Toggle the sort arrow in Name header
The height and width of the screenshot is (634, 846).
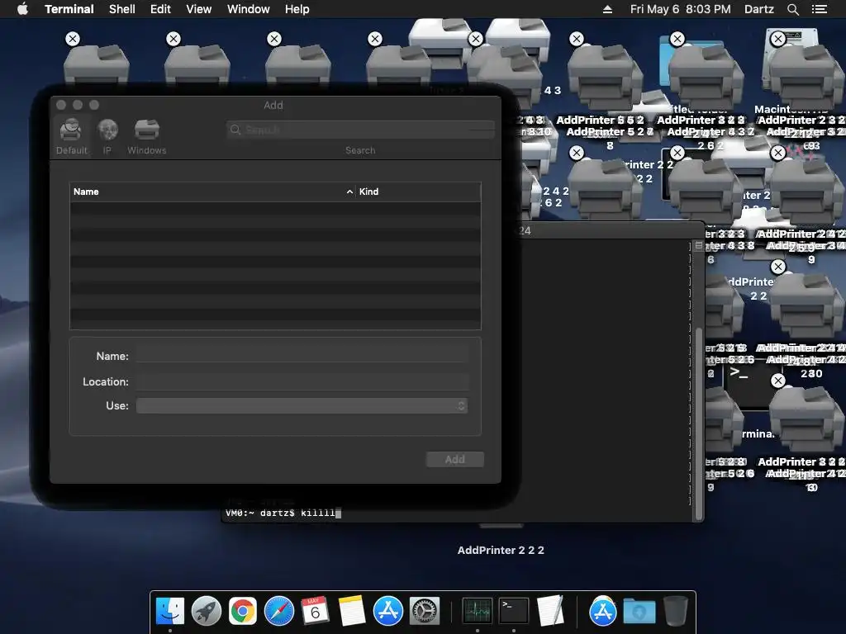[349, 192]
